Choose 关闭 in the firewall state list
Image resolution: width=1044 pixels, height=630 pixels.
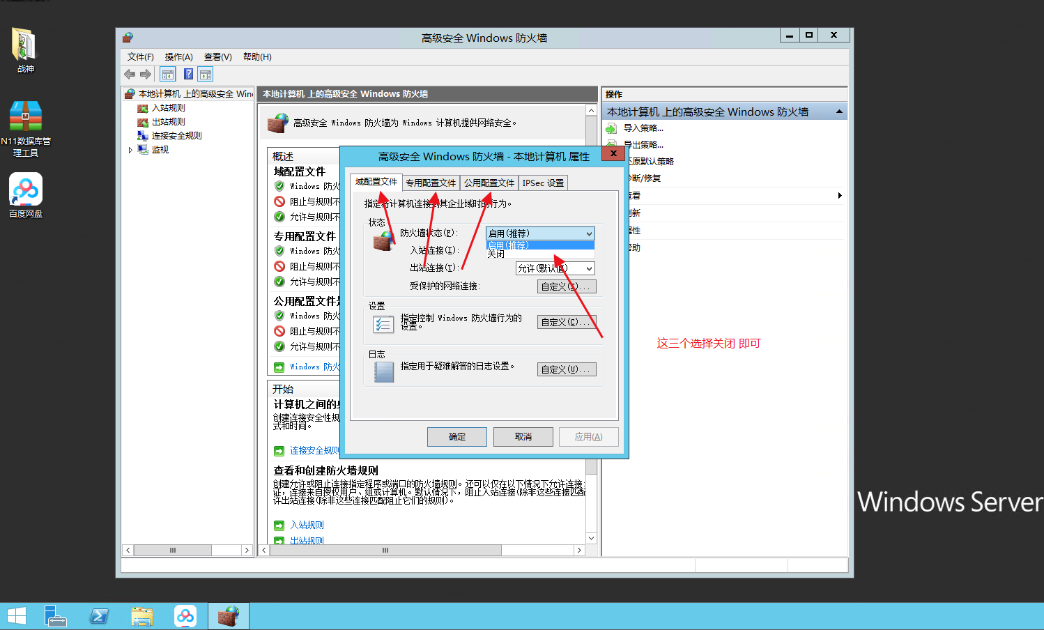coord(496,254)
